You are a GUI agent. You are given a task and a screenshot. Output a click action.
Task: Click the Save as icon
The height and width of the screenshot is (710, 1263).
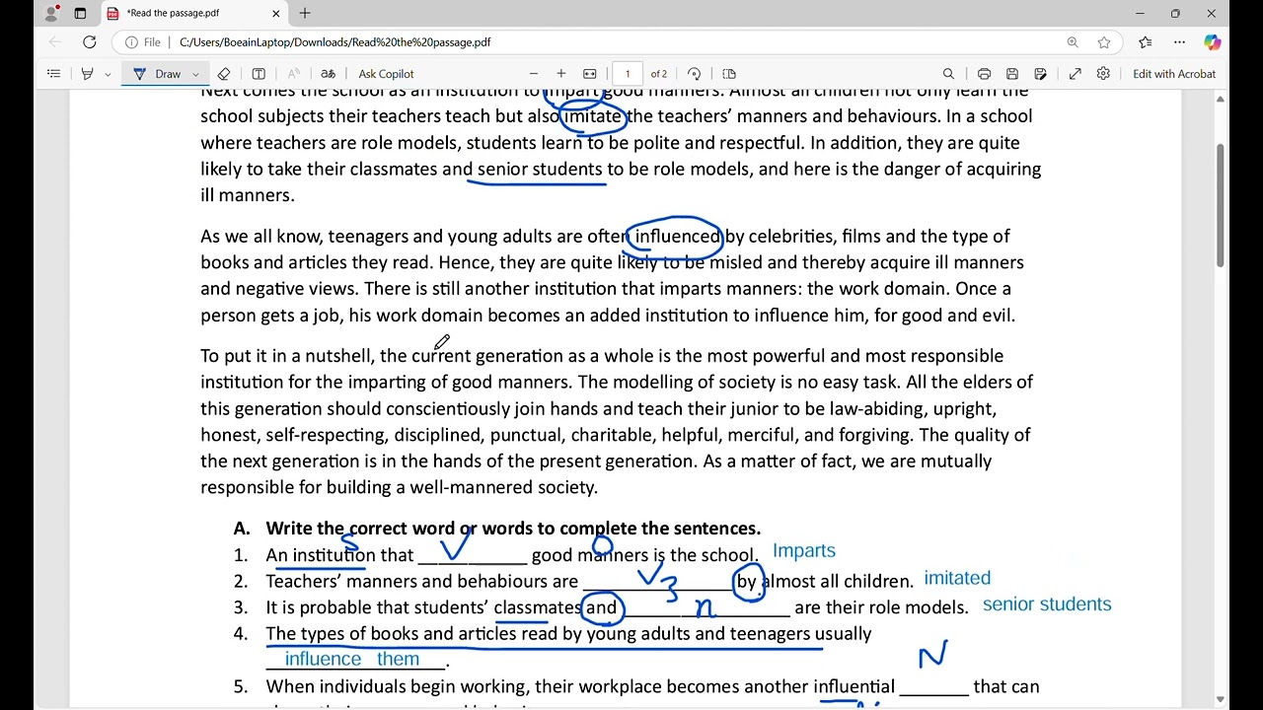point(1040,74)
